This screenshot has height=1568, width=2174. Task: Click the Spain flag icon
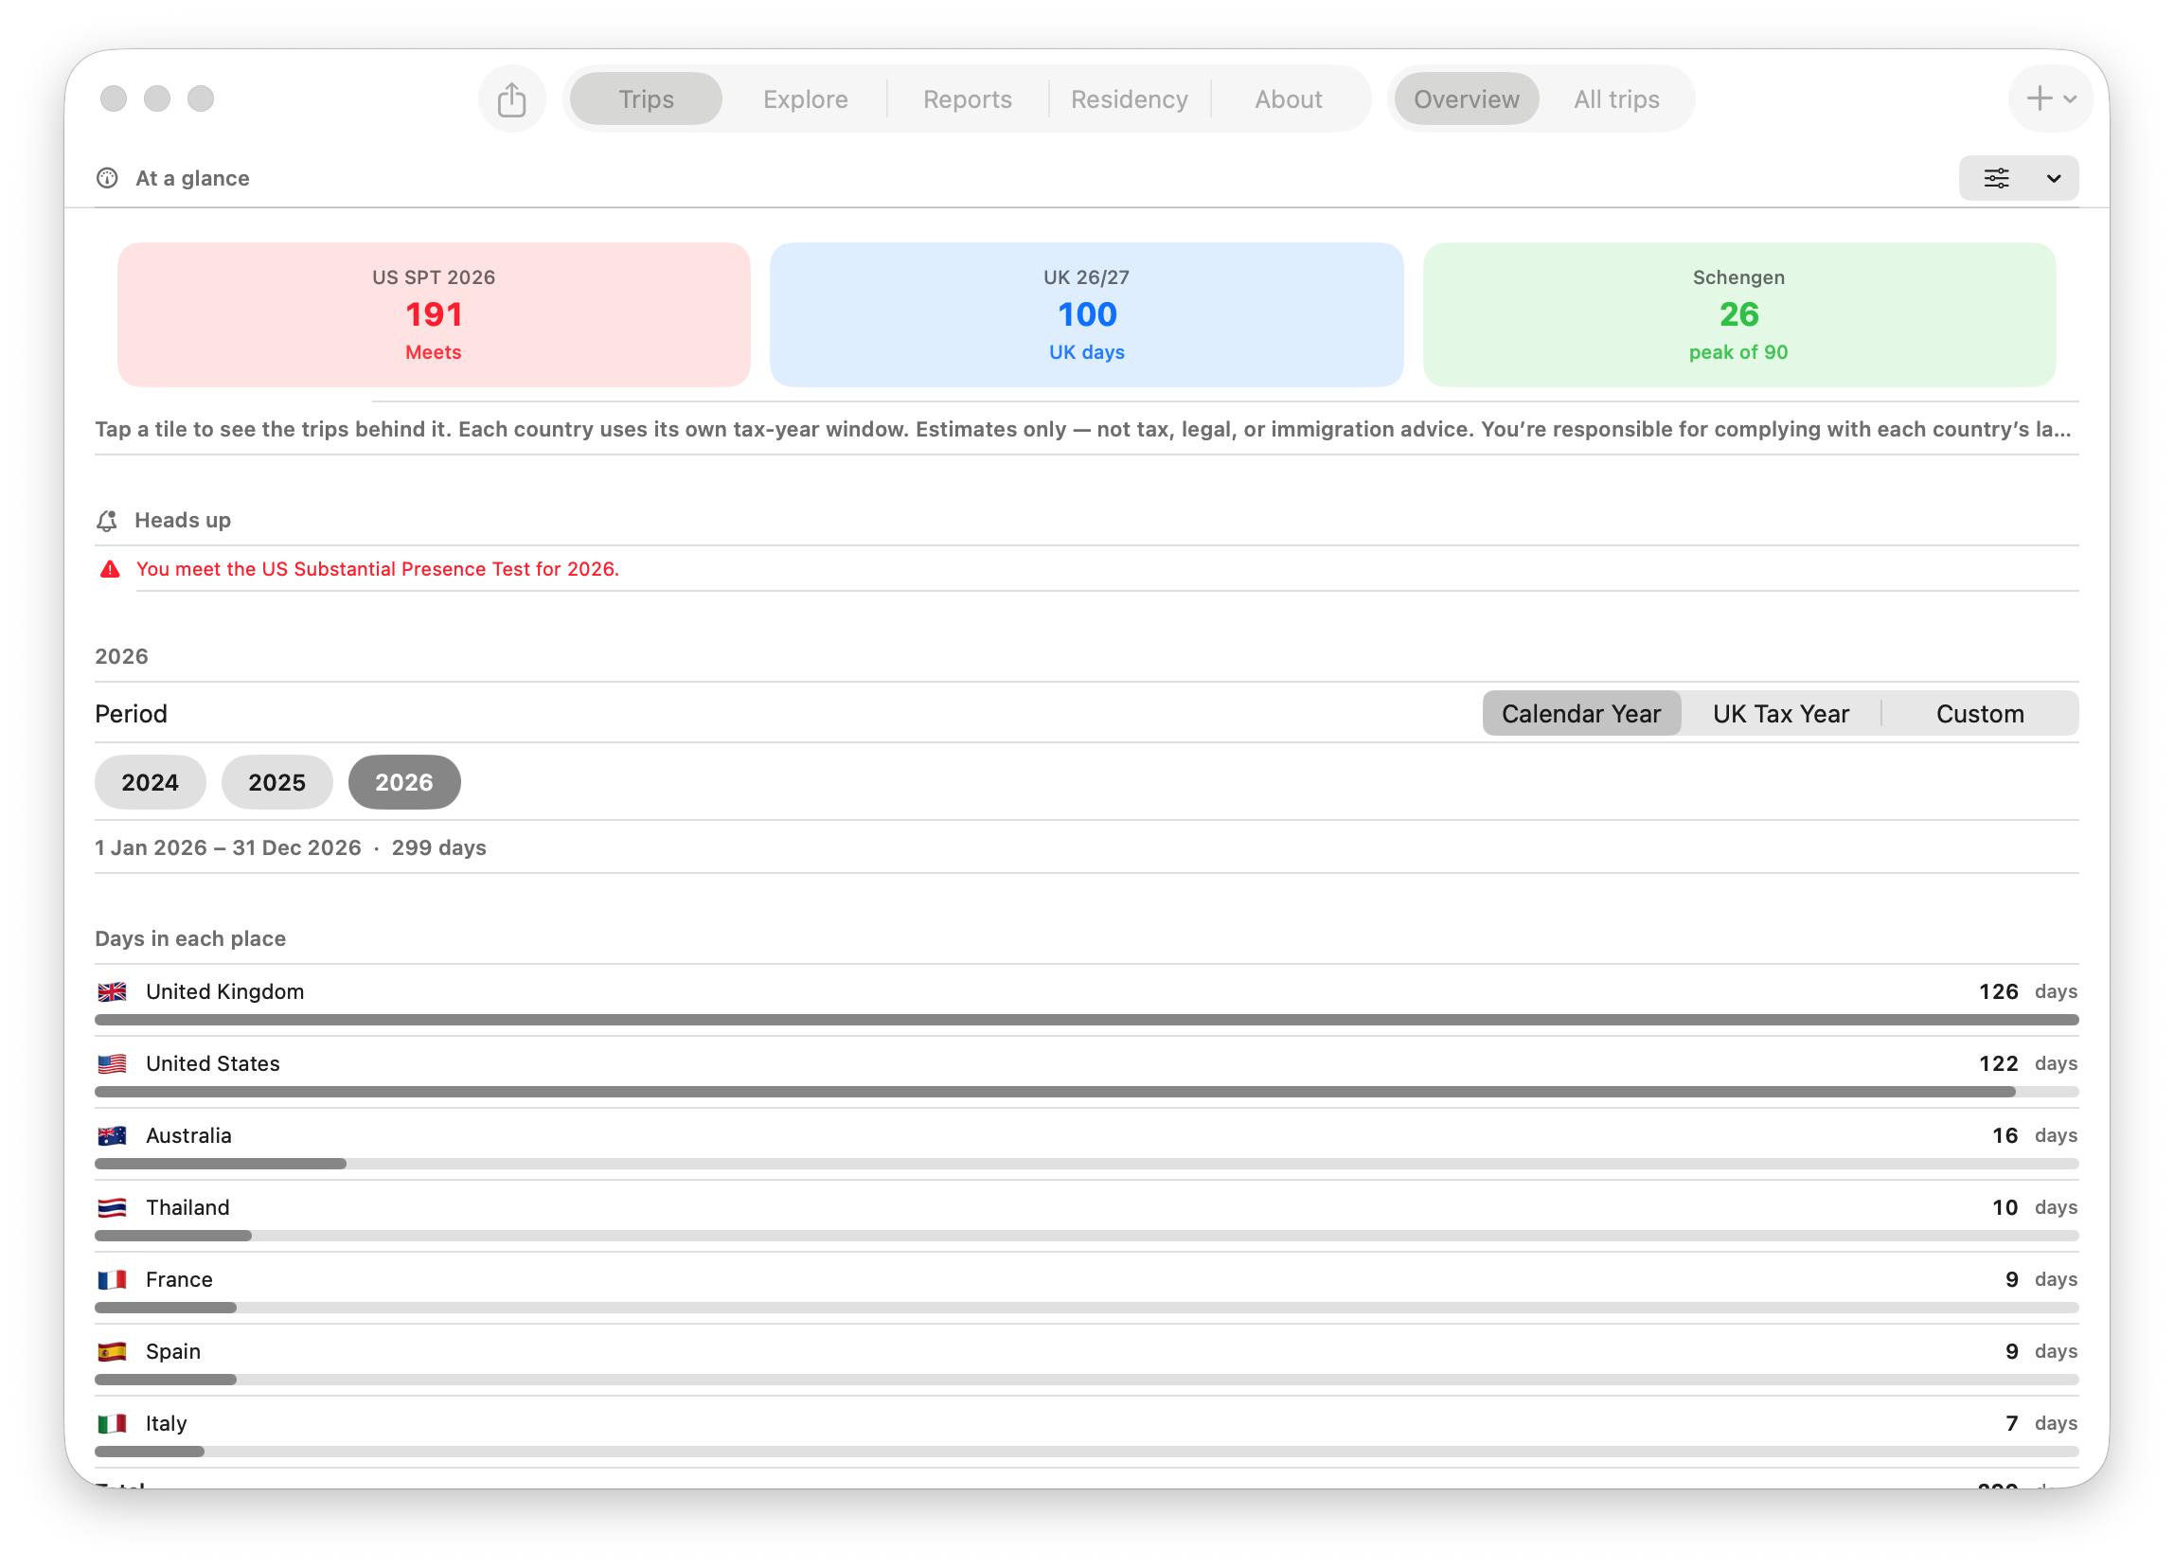point(112,1351)
